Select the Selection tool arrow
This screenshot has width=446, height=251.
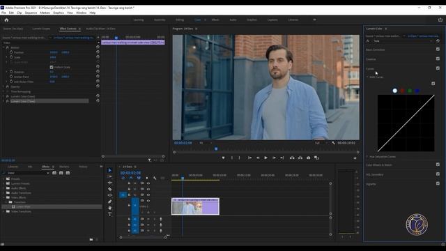coord(110,170)
